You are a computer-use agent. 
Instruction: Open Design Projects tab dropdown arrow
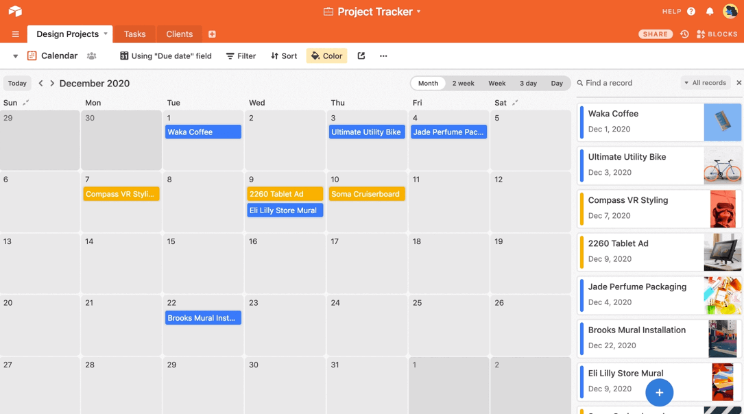coord(106,34)
